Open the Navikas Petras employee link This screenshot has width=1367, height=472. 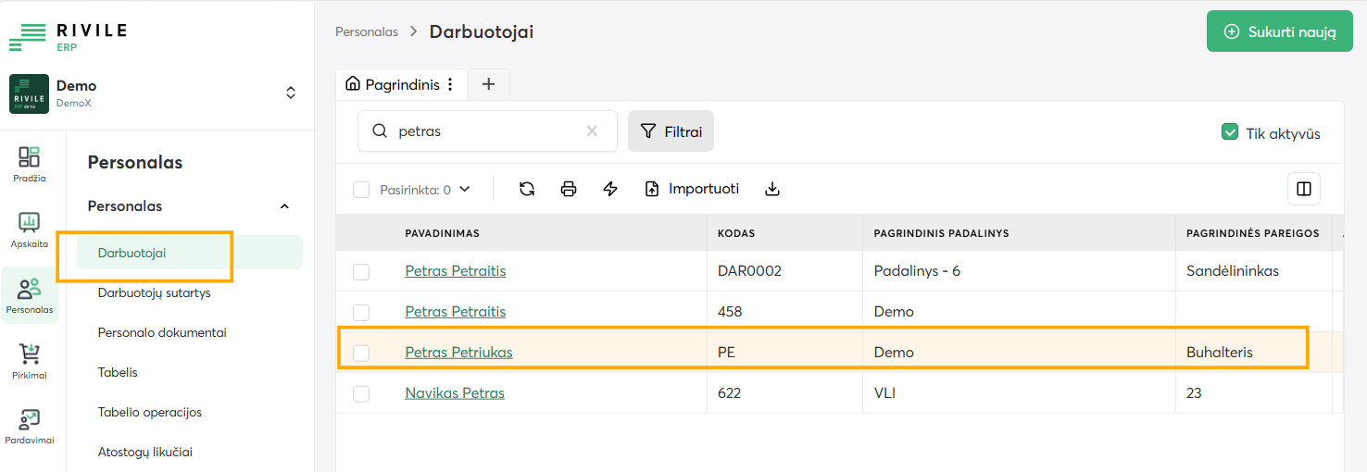(x=455, y=393)
